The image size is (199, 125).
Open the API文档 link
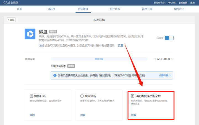(172, 3)
